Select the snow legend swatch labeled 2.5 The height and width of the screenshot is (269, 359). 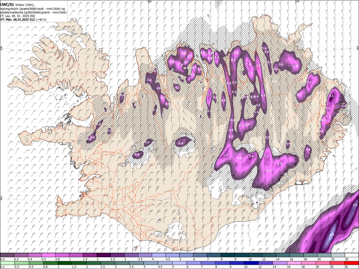coord(117,255)
